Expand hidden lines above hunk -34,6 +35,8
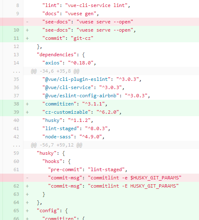 pos(16,71)
